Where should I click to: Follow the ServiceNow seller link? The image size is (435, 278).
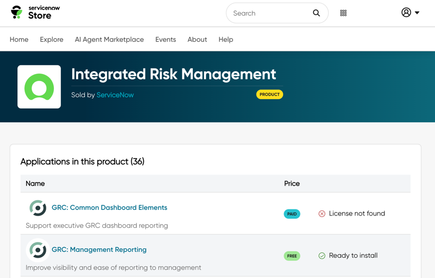click(x=115, y=95)
